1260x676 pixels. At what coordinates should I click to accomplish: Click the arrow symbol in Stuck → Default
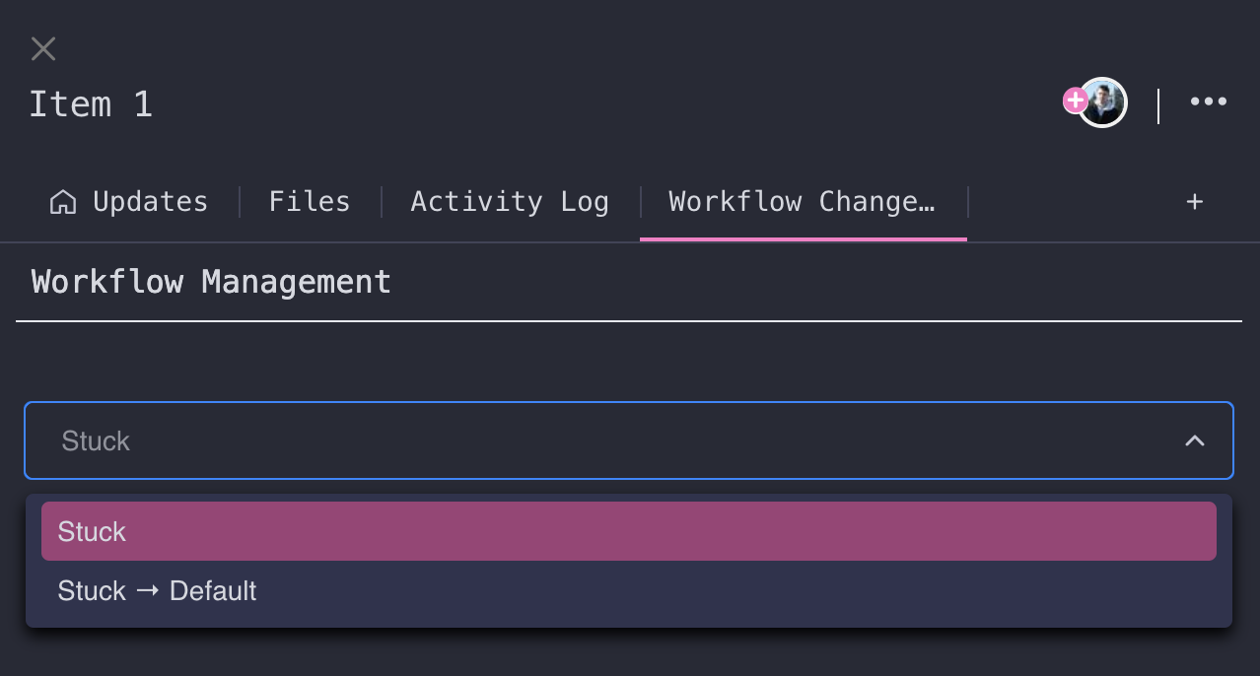(x=148, y=591)
